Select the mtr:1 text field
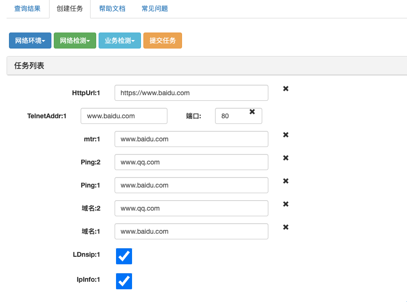Image resolution: width=407 pixels, height=302 pixels. click(x=191, y=139)
